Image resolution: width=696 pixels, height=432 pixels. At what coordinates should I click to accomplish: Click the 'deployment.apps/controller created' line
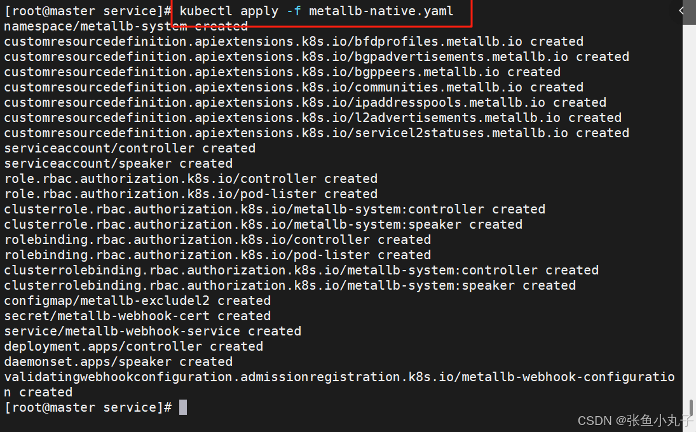pyautogui.click(x=133, y=346)
